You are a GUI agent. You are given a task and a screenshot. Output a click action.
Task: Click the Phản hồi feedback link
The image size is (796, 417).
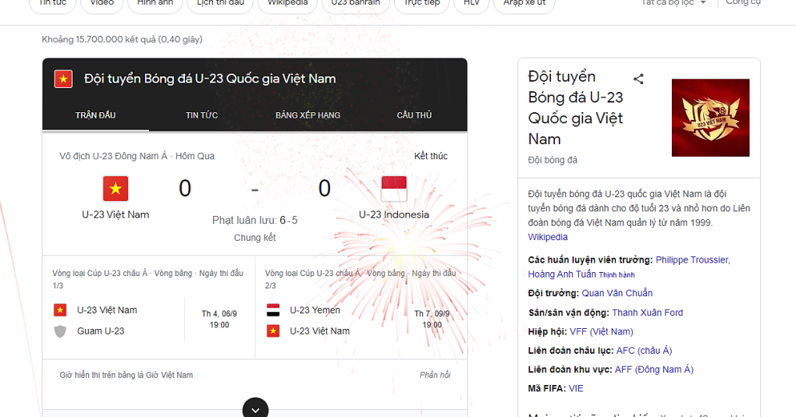point(435,375)
